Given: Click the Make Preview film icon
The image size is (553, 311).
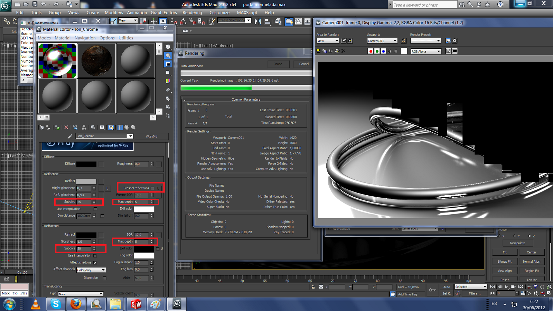Looking at the screenshot, I should tap(168, 90).
